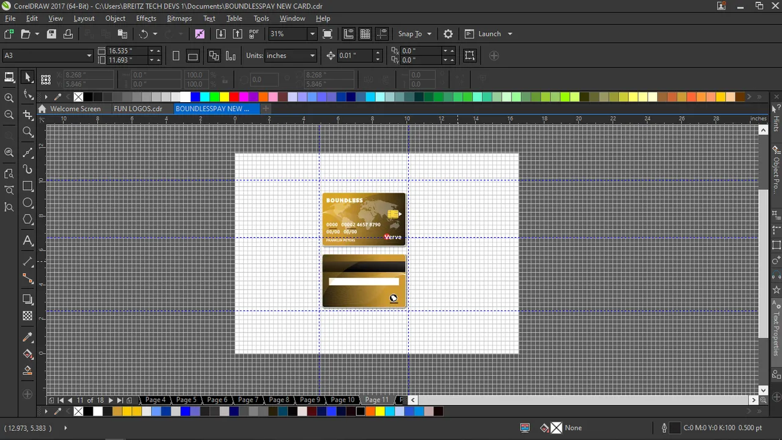Open the File menu
Screen dimensions: 782x440
pos(10,18)
